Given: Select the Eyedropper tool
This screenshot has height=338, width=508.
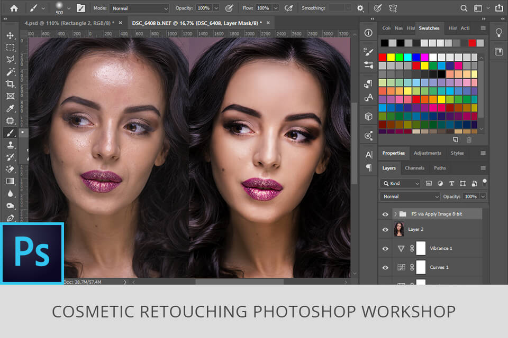Looking at the screenshot, I should (11, 108).
